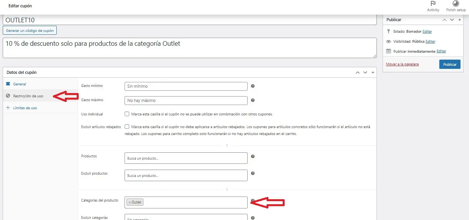Focus the Gasto mínimo input field
Viewport: 469px width, 220px height.
pos(186,86)
